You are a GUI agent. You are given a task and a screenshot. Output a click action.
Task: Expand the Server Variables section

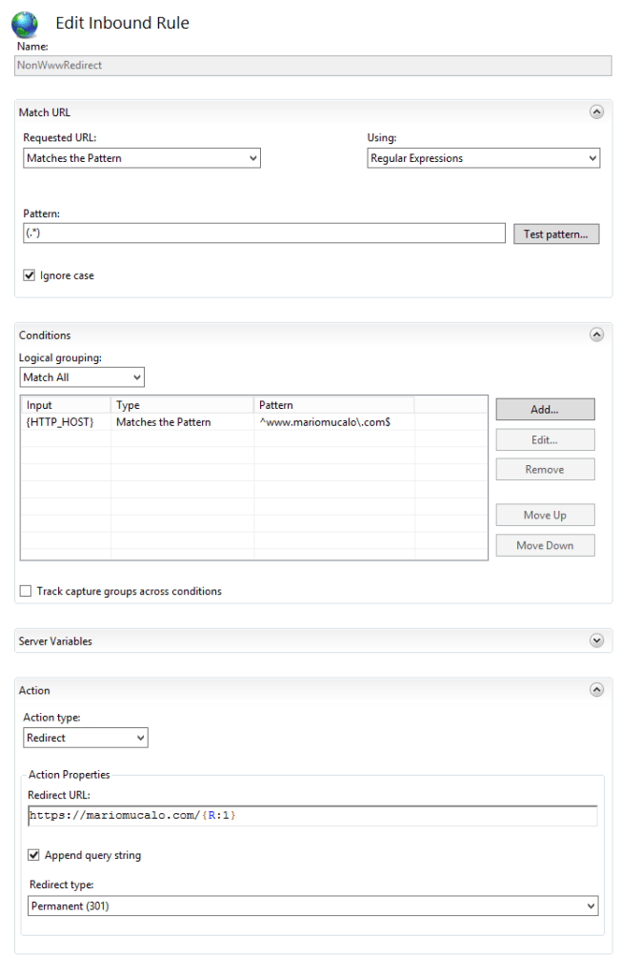pyautogui.click(x=596, y=640)
